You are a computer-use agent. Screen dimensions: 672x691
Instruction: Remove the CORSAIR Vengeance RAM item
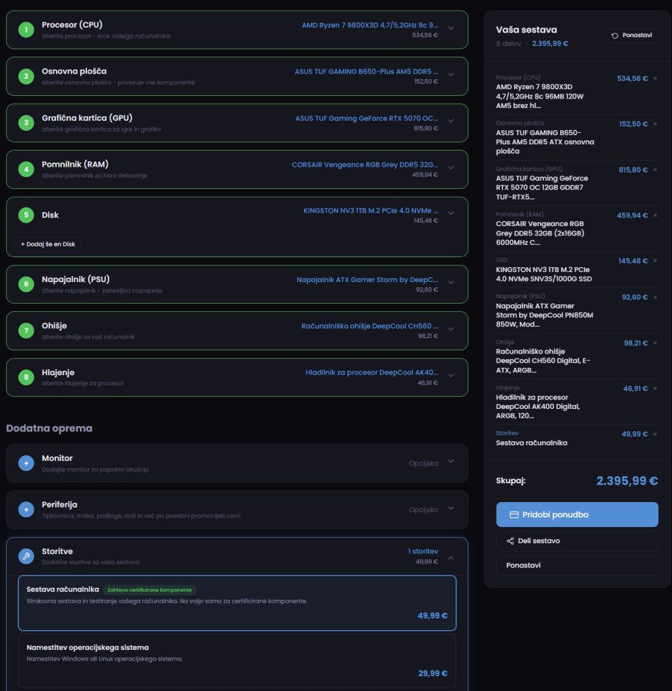pos(655,215)
